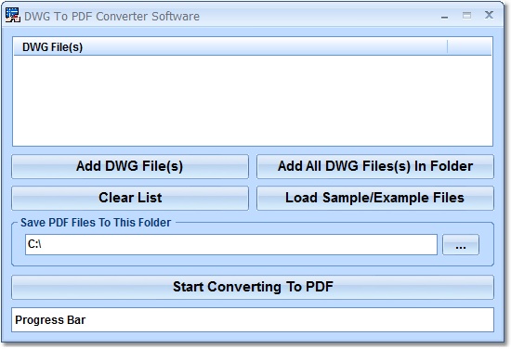The width and height of the screenshot is (511, 349).
Task: Click the save folder path field
Action: [x=231, y=244]
